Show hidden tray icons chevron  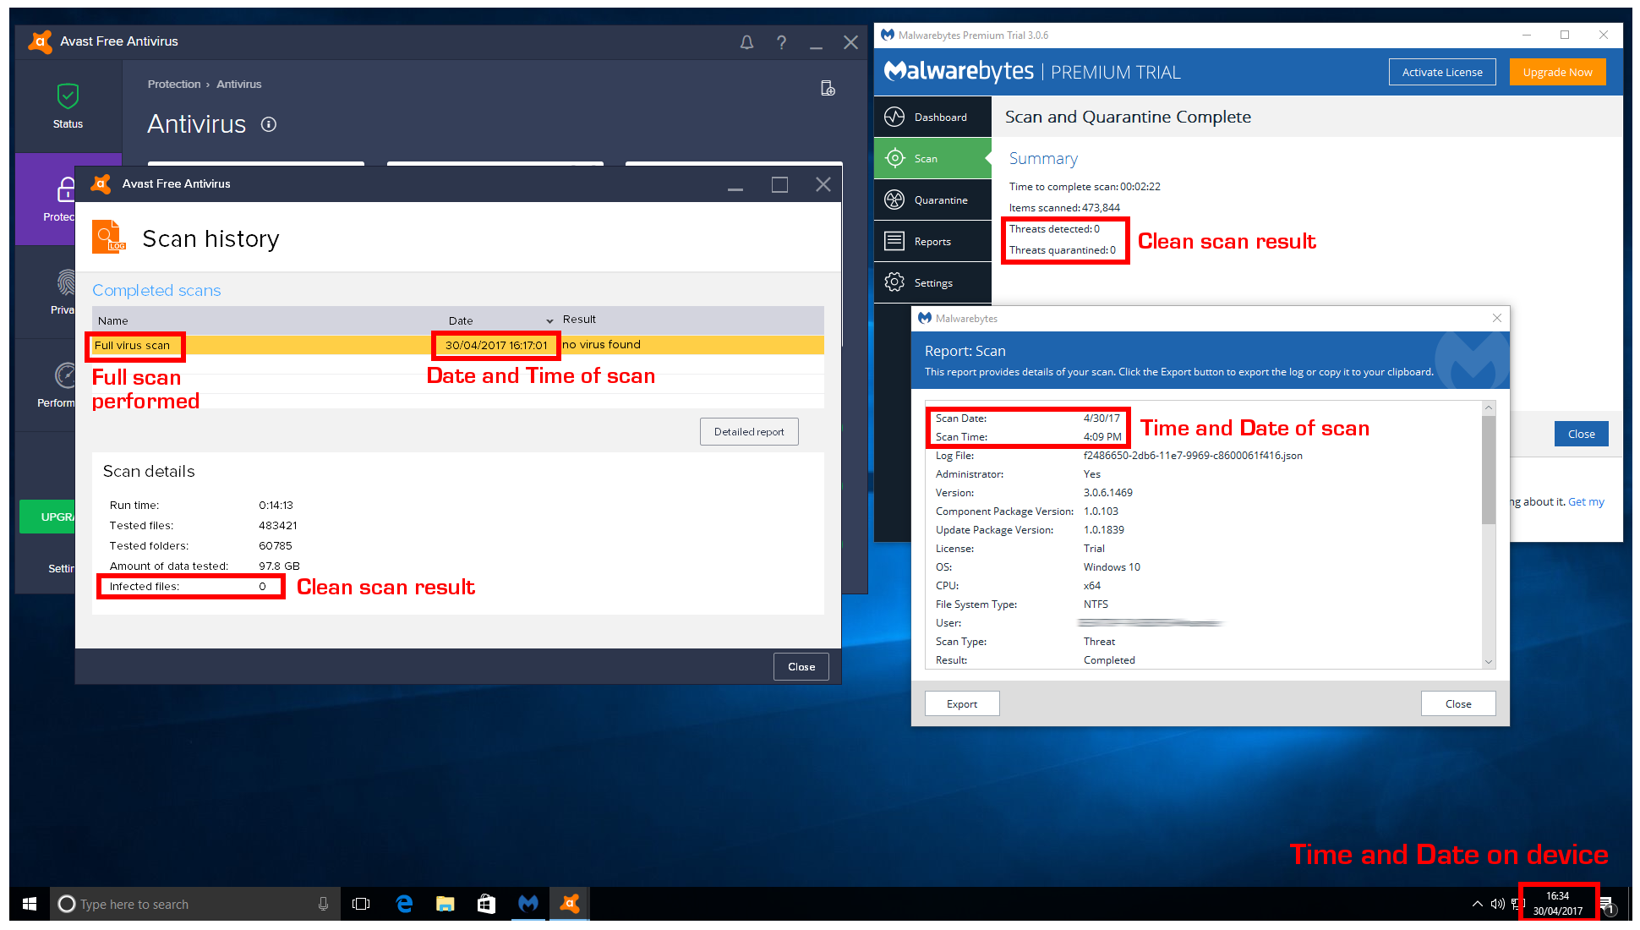[1478, 904]
